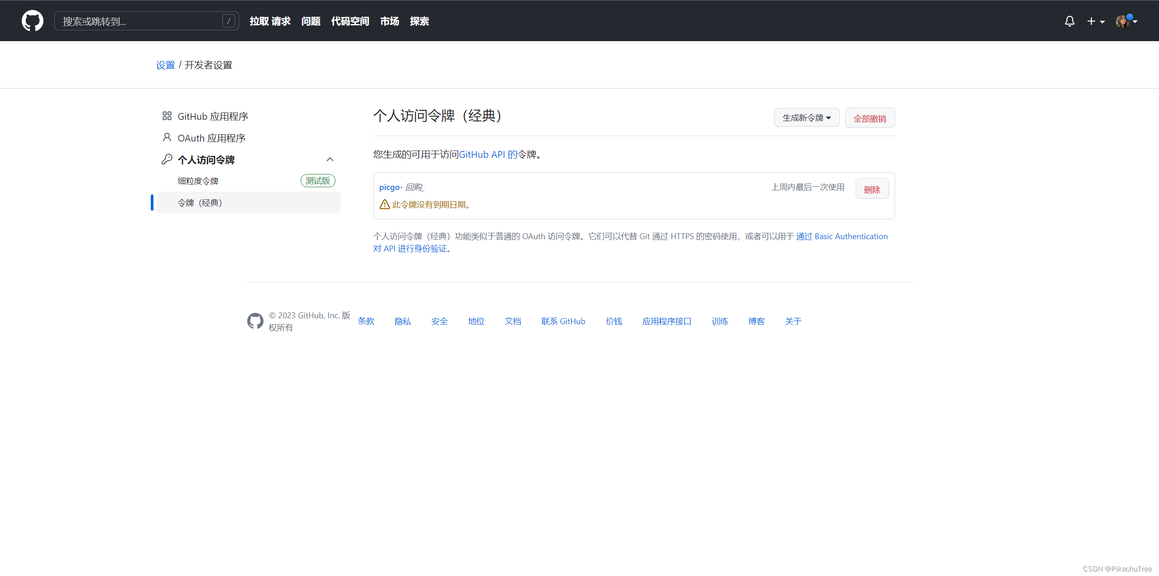1159x576 pixels.
Task: Click the person icon beside OAuth 应用程序
Action: tap(167, 137)
